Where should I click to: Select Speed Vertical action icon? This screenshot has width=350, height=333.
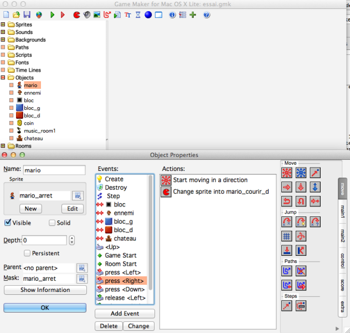pos(301,187)
